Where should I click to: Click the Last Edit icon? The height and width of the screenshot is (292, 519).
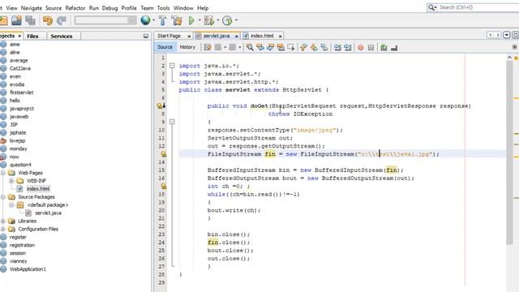208,48
